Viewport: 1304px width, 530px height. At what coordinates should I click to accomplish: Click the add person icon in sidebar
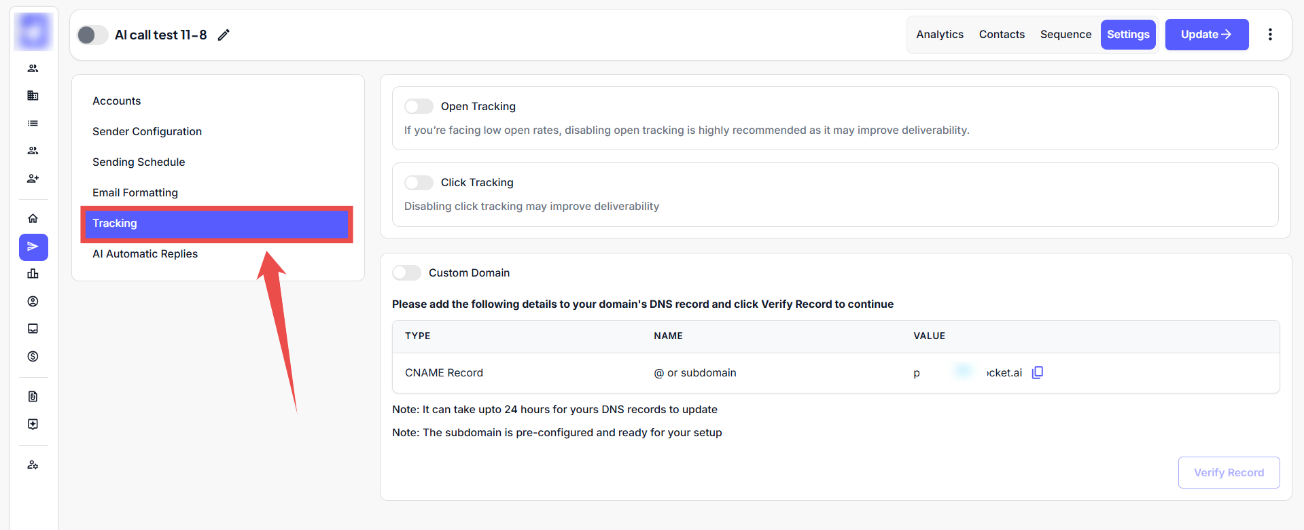[33, 178]
